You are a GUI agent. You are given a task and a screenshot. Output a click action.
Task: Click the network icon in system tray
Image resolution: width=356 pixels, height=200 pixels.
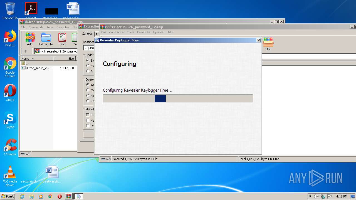click(x=323, y=196)
